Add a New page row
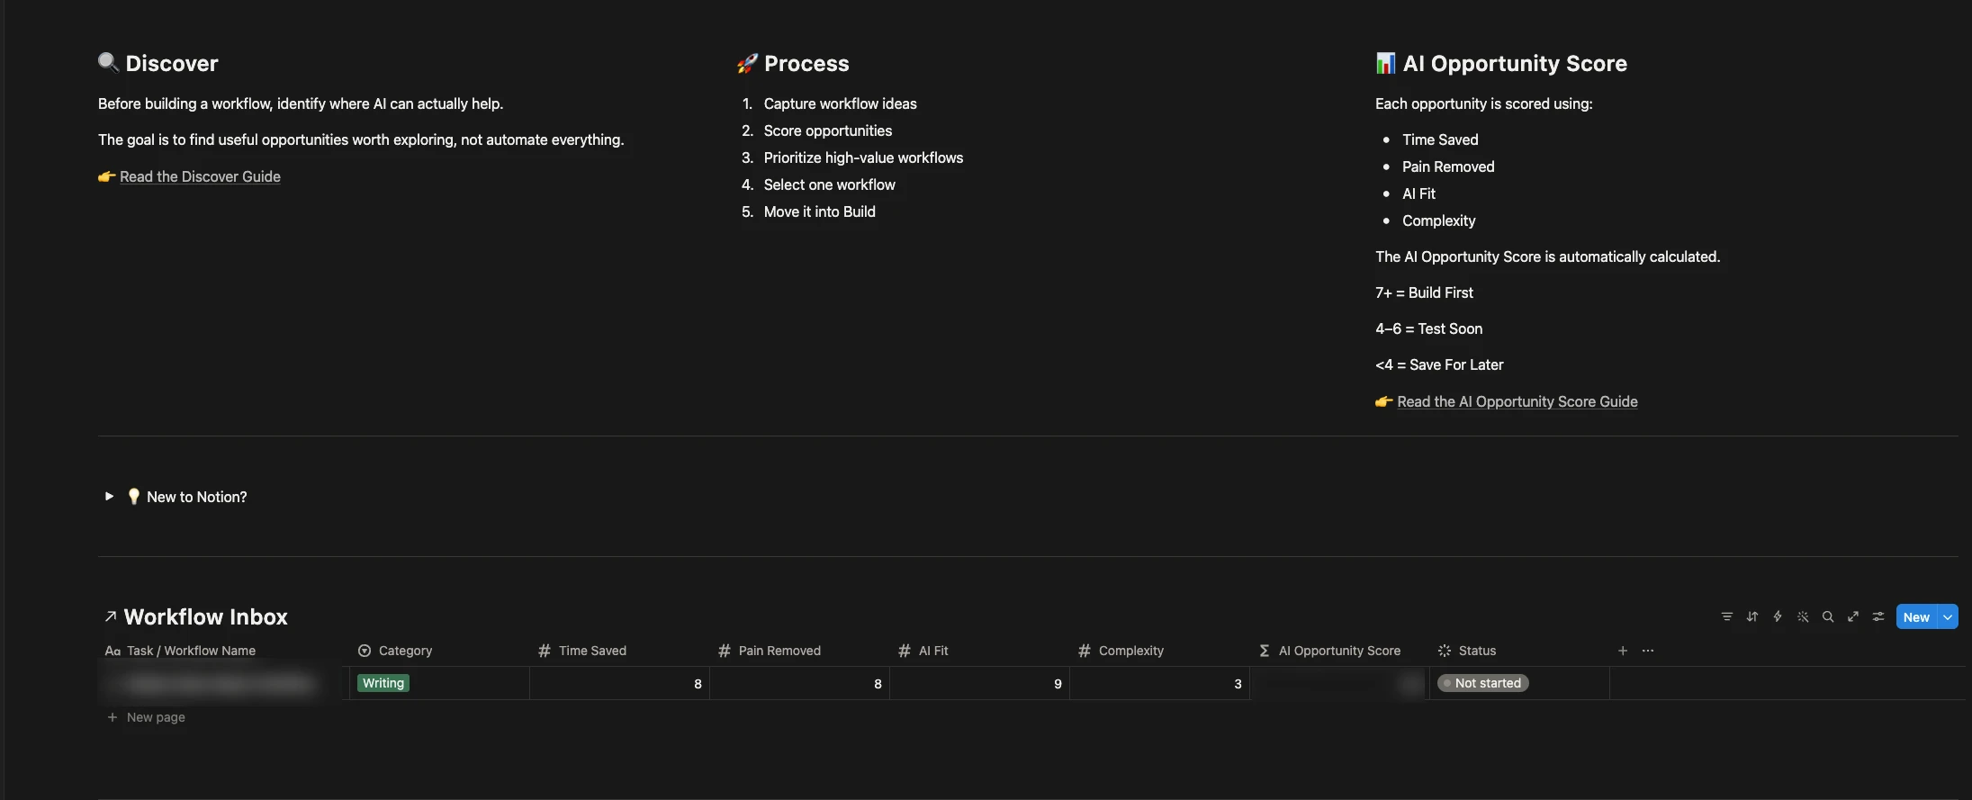Image resolution: width=1972 pixels, height=800 pixels. click(x=147, y=717)
